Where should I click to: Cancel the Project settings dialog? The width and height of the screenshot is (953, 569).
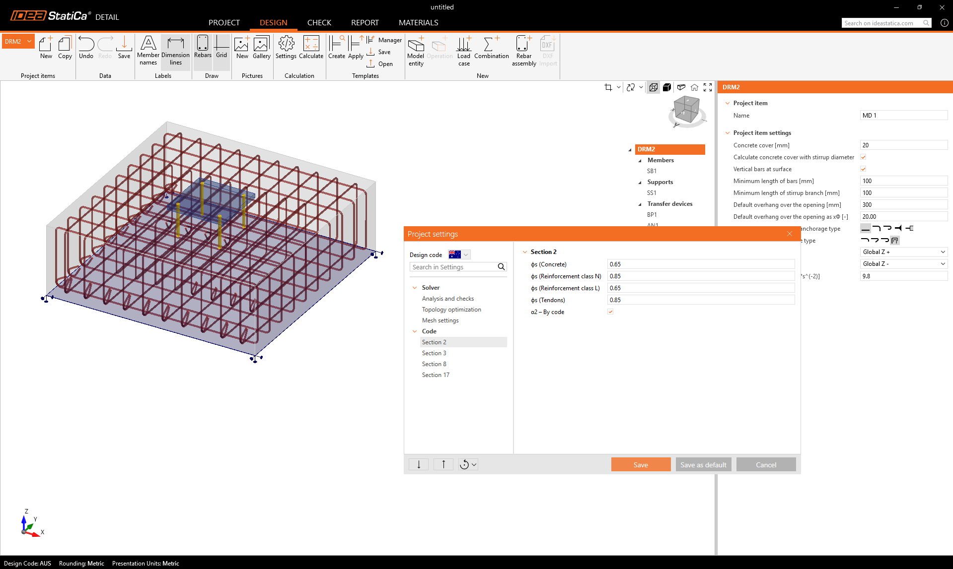click(766, 465)
